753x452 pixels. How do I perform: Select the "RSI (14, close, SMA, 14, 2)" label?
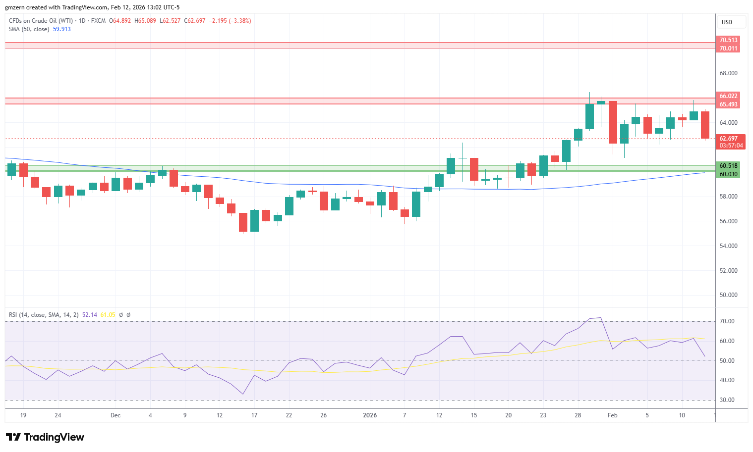tap(44, 315)
